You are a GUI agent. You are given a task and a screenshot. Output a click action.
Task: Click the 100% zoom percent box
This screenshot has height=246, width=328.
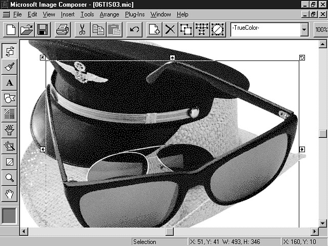pyautogui.click(x=321, y=29)
